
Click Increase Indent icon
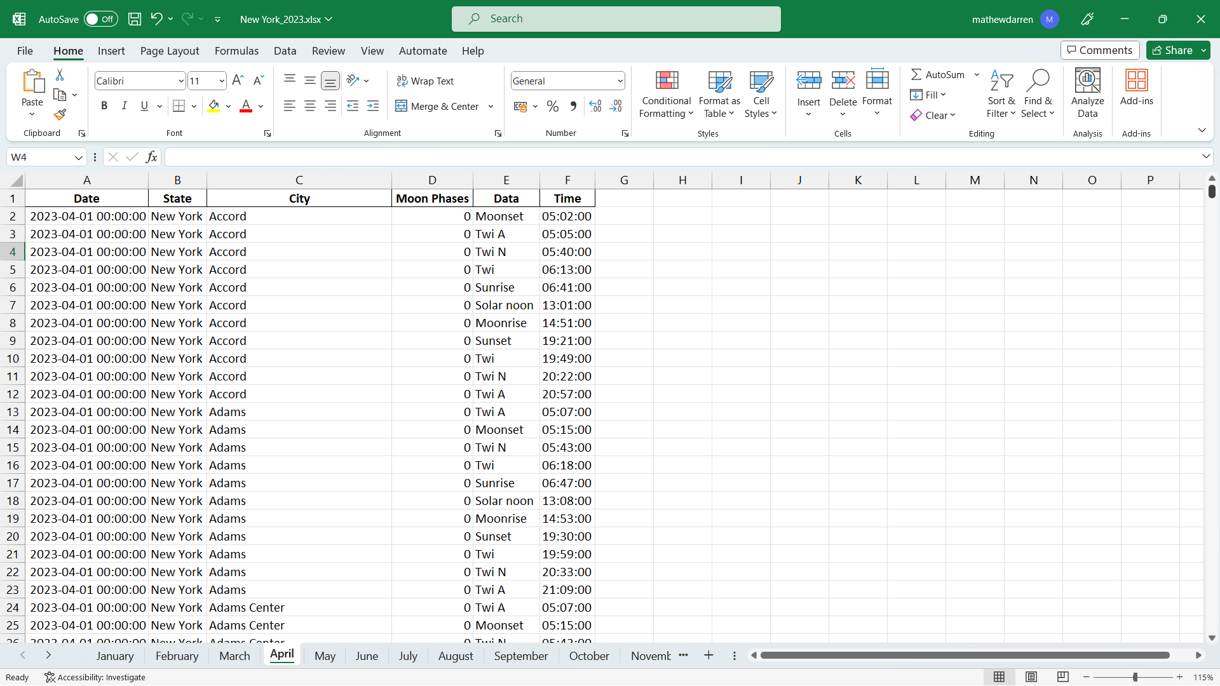click(x=373, y=107)
